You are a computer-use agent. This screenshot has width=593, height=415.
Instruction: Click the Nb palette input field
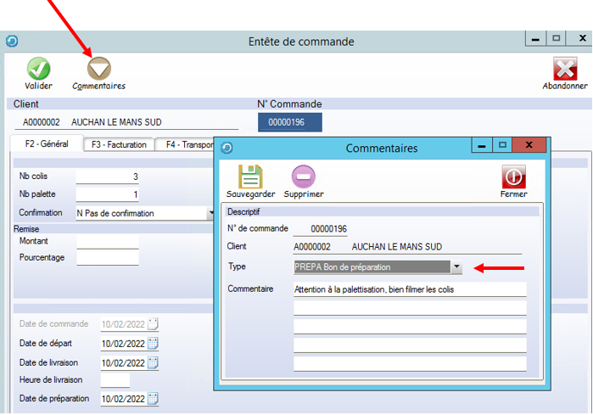pyautogui.click(x=107, y=194)
